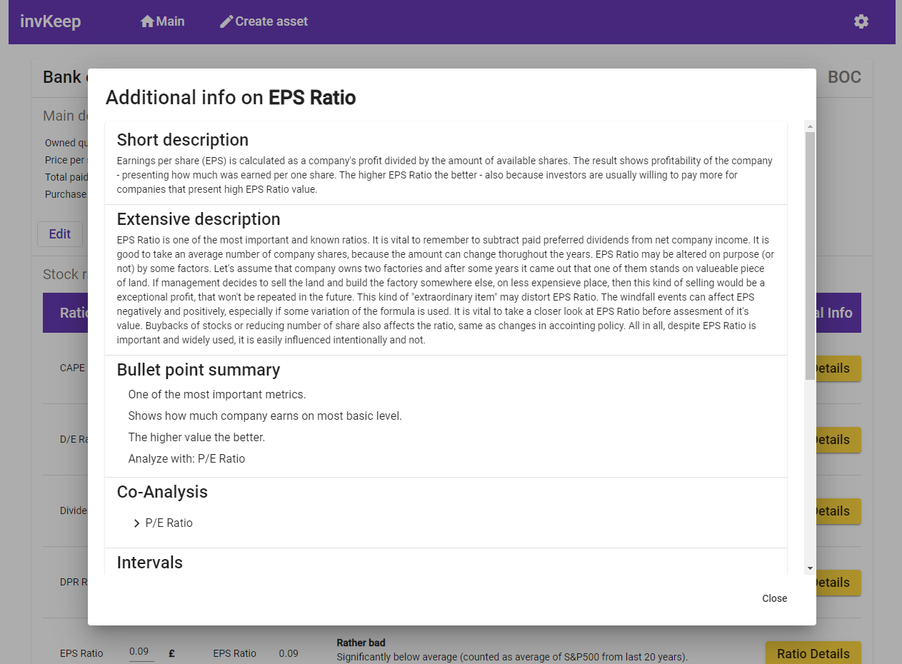Click the 'Rather bad' rating text
This screenshot has width=902, height=664.
coord(361,643)
